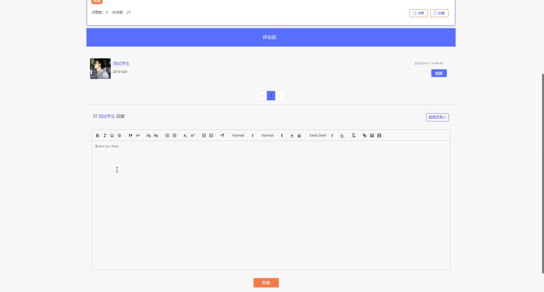Open the text alignment dropdown
This screenshot has width=544, height=292.
[342, 136]
